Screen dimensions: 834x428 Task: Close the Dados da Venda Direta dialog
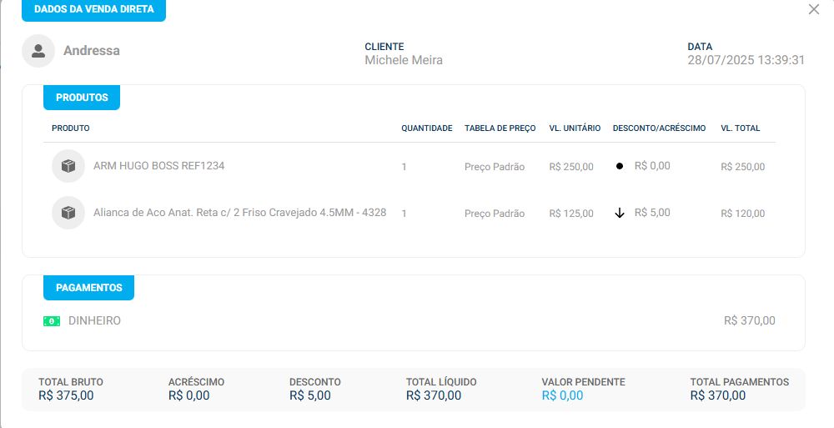(x=814, y=9)
